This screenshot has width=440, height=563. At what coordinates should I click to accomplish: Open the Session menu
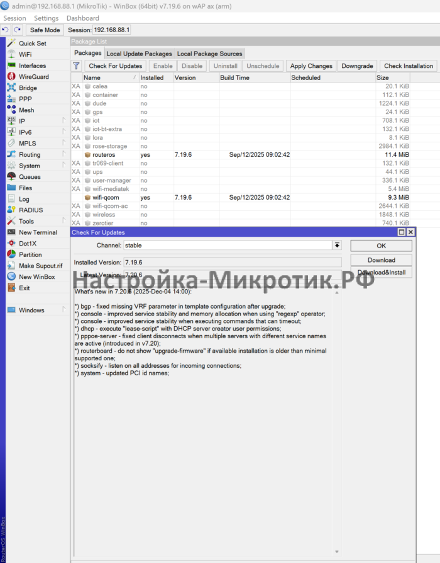point(14,18)
